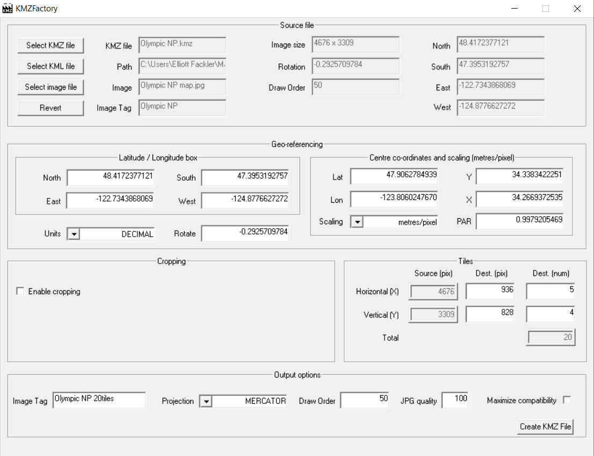Select the JPG quality field showing 100
The image size is (594, 456).
pos(455,400)
